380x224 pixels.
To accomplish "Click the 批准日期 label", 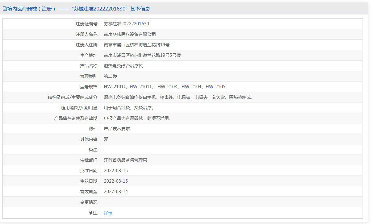I will click(89, 171).
